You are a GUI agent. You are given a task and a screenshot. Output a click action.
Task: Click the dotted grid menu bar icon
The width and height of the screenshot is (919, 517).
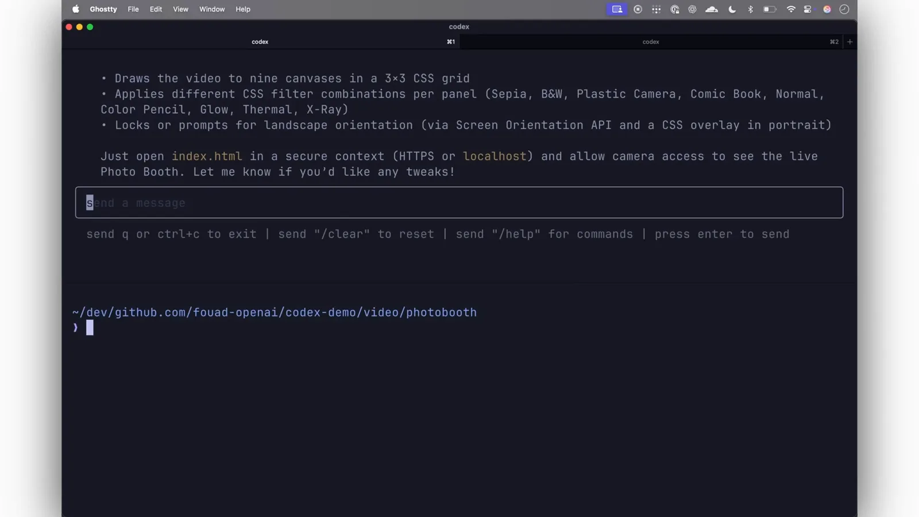coord(656,9)
